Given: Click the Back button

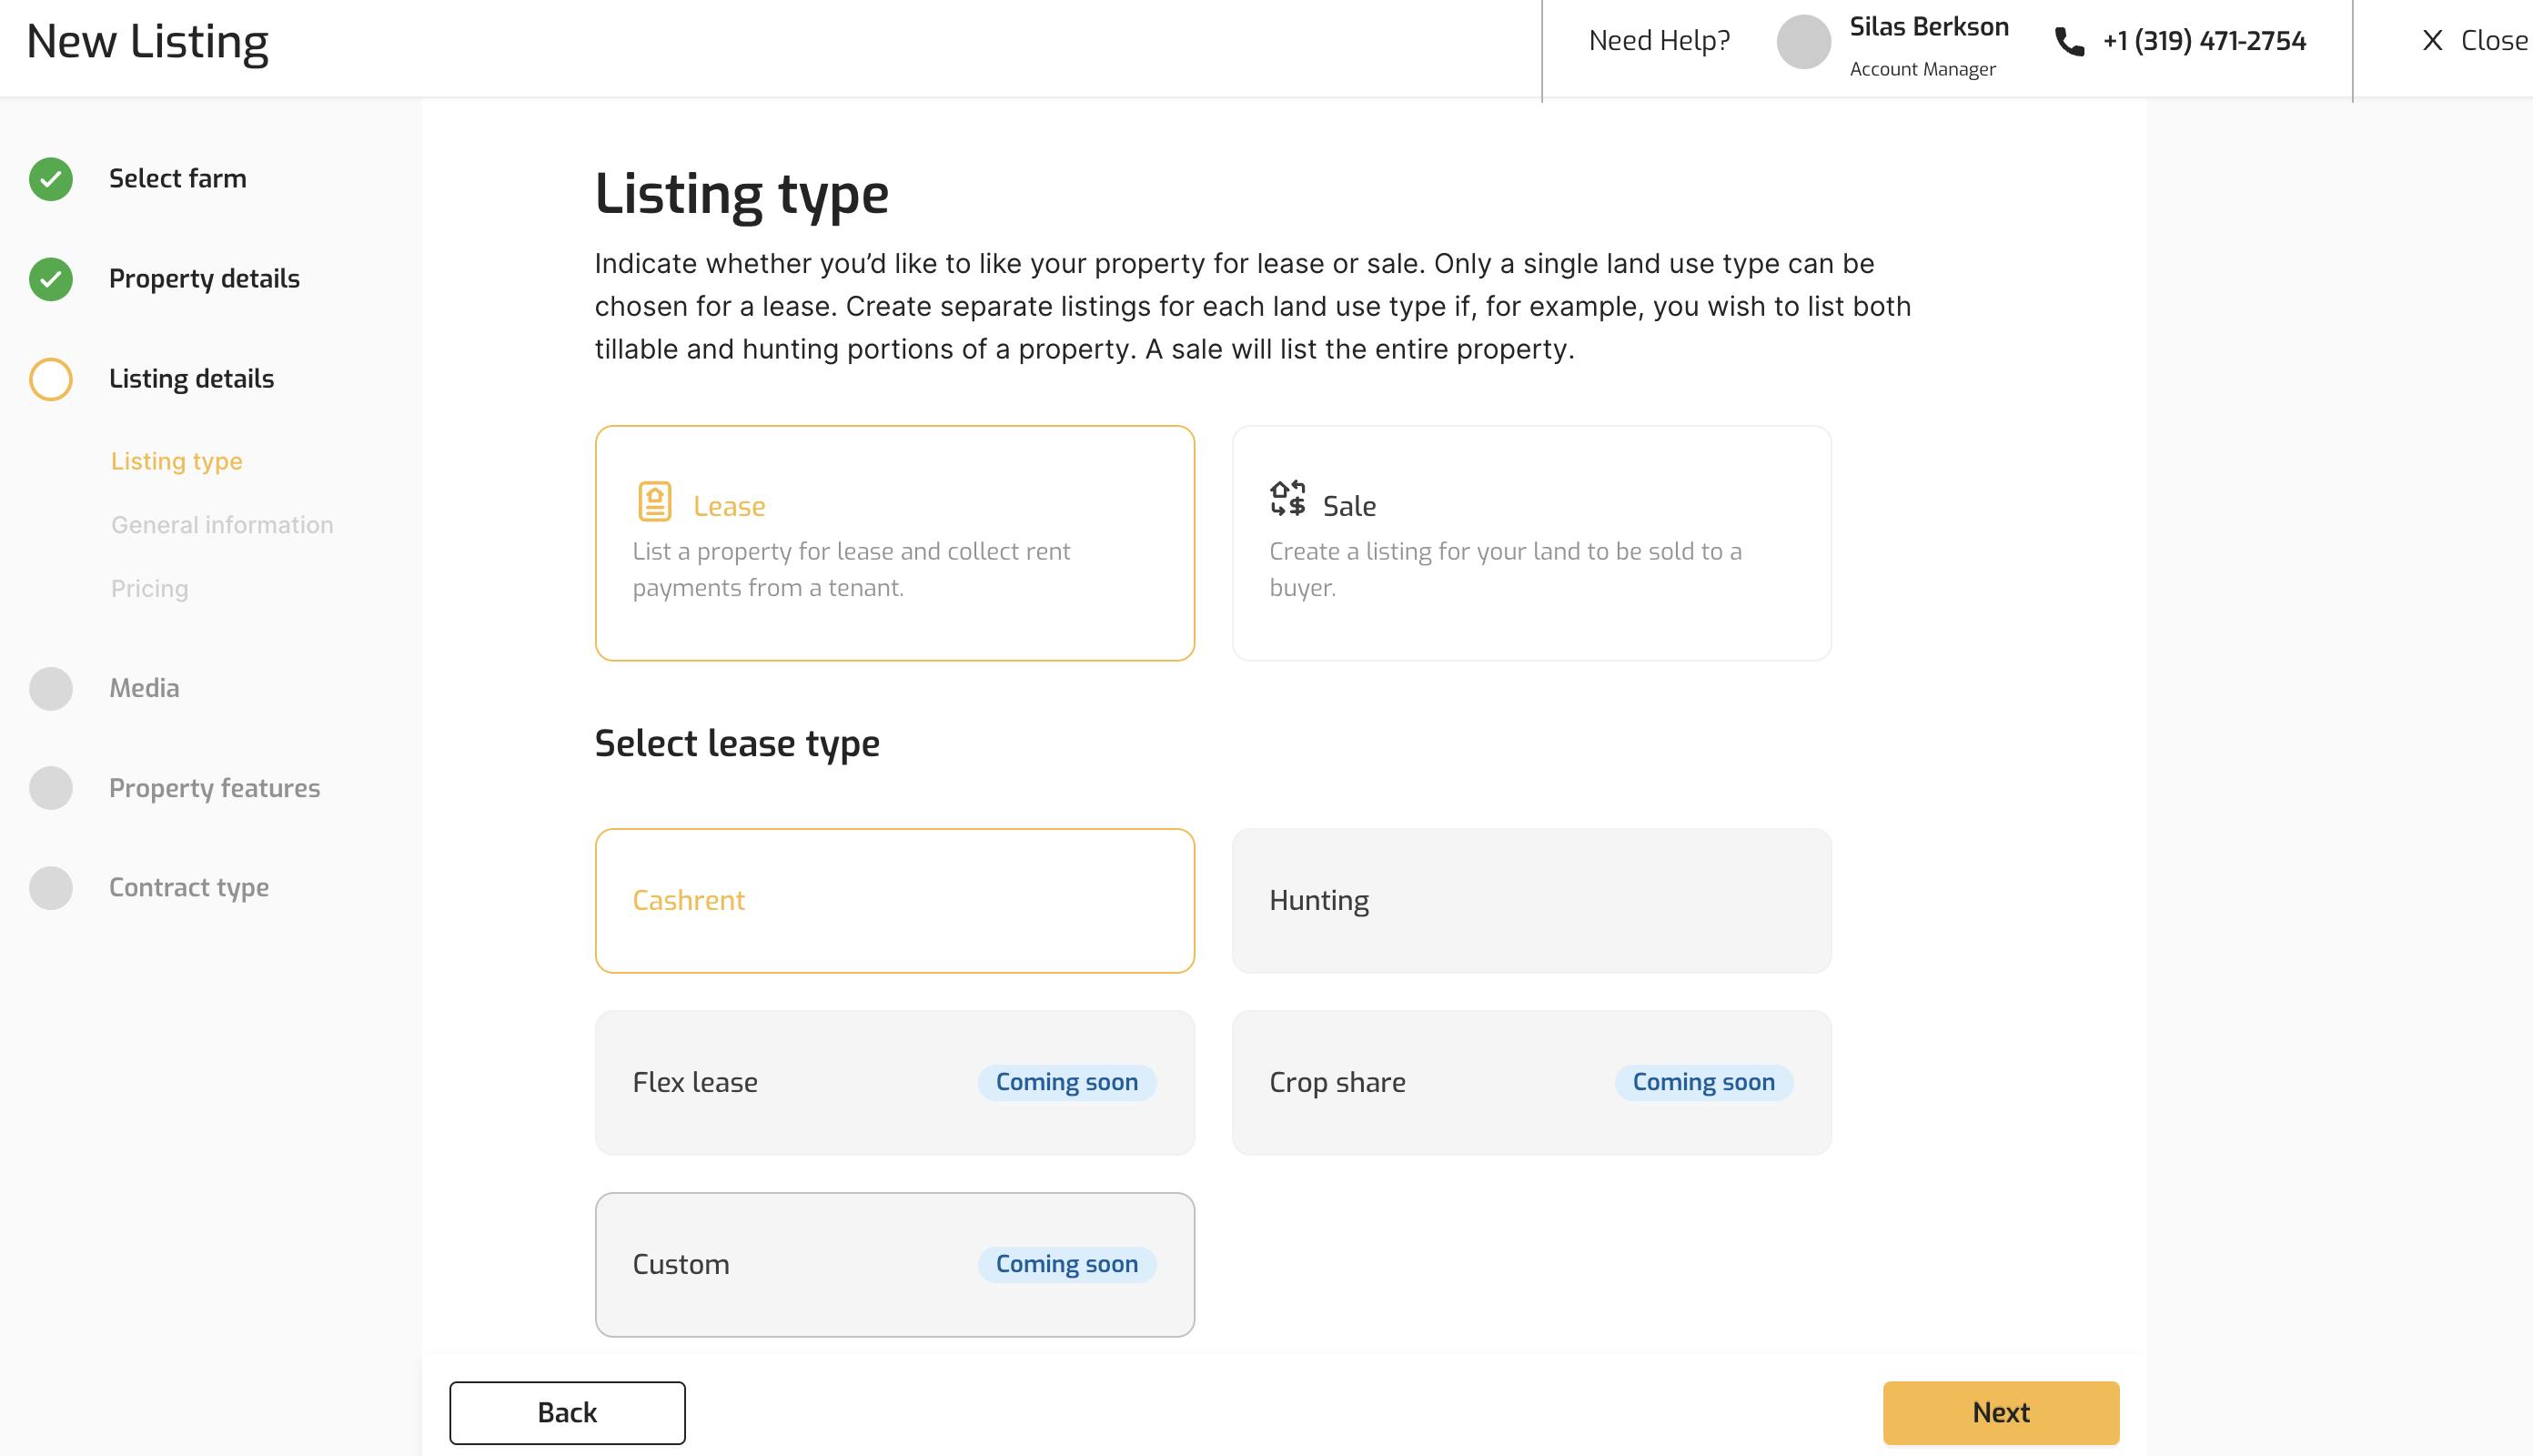Looking at the screenshot, I should (567, 1412).
